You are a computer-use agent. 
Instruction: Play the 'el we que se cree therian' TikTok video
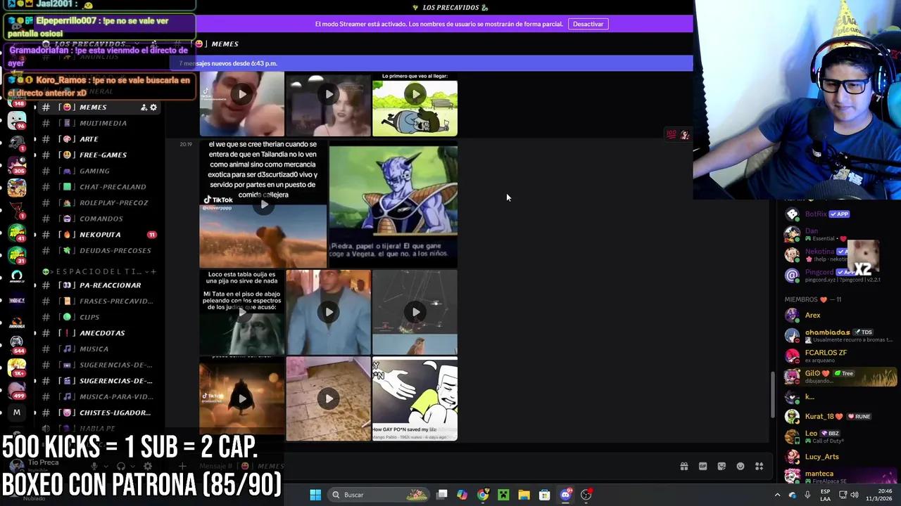263,205
